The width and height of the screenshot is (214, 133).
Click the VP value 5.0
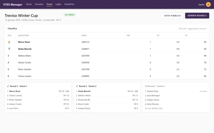coord(178,42)
